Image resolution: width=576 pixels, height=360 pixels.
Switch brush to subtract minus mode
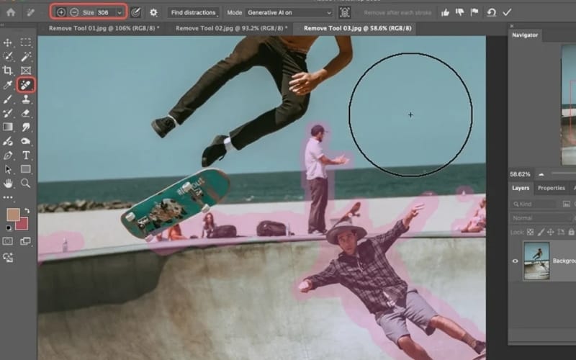(x=74, y=12)
